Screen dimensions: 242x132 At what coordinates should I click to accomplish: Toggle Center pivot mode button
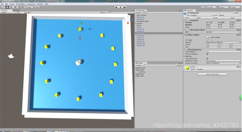pos(28,7)
